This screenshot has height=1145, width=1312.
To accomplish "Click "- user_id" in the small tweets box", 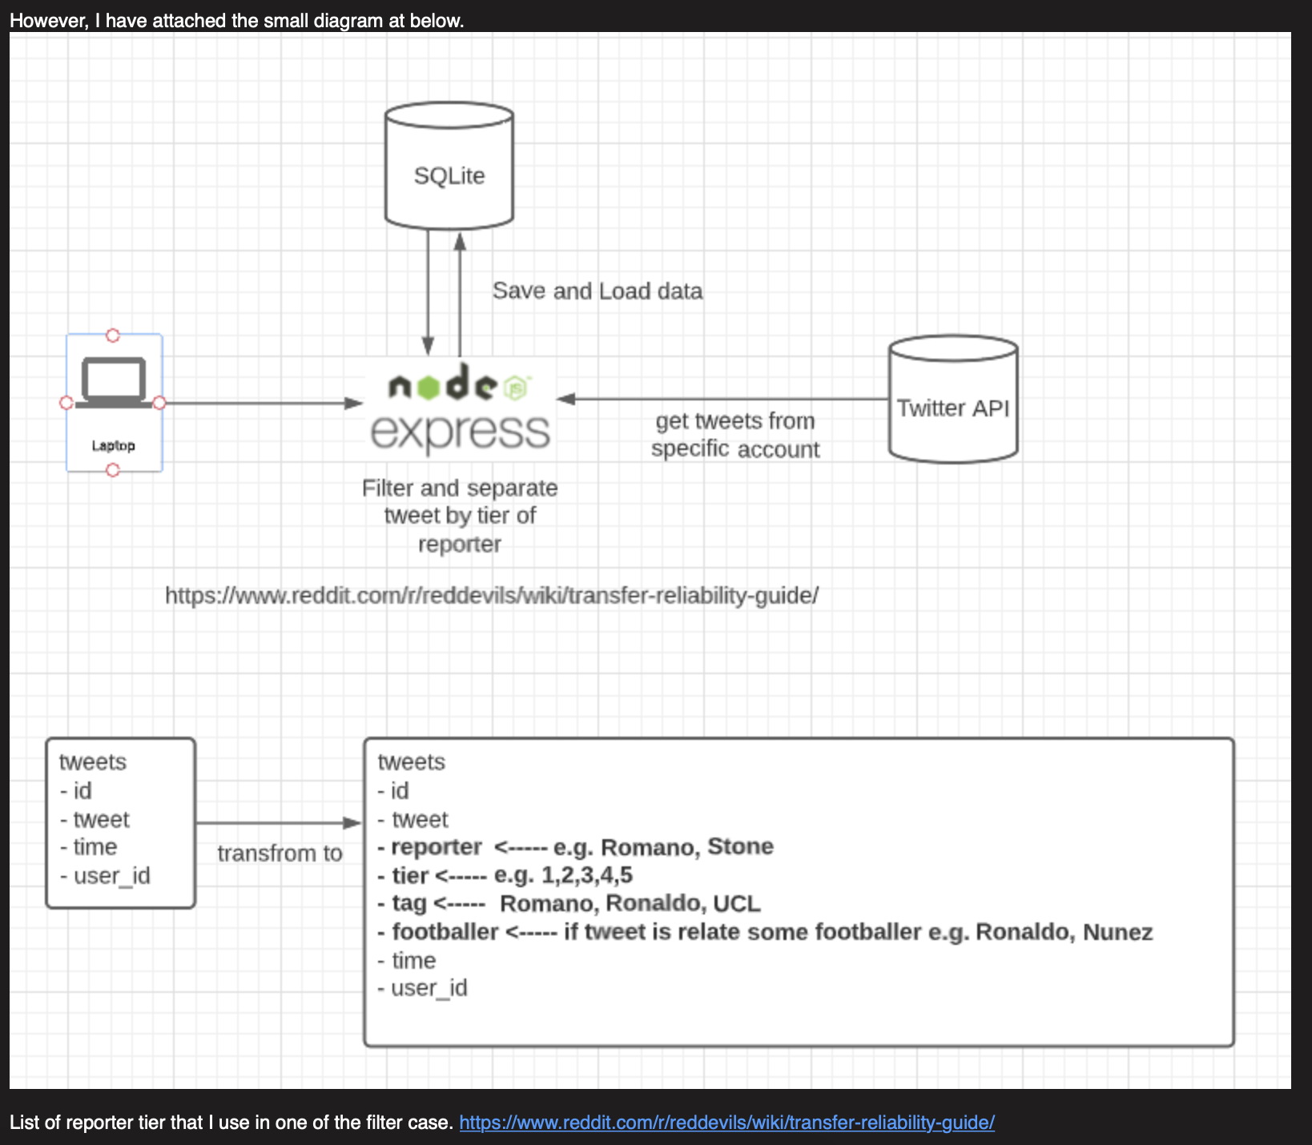I will click(105, 876).
